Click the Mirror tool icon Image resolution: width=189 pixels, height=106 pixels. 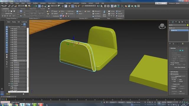[98, 6]
